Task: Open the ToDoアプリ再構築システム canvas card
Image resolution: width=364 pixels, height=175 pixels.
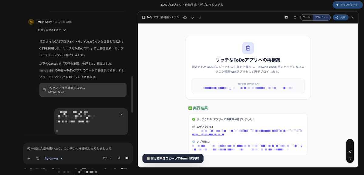Action: coord(83,90)
